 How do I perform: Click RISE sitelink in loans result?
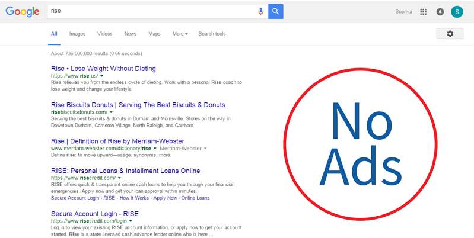coord(109,198)
